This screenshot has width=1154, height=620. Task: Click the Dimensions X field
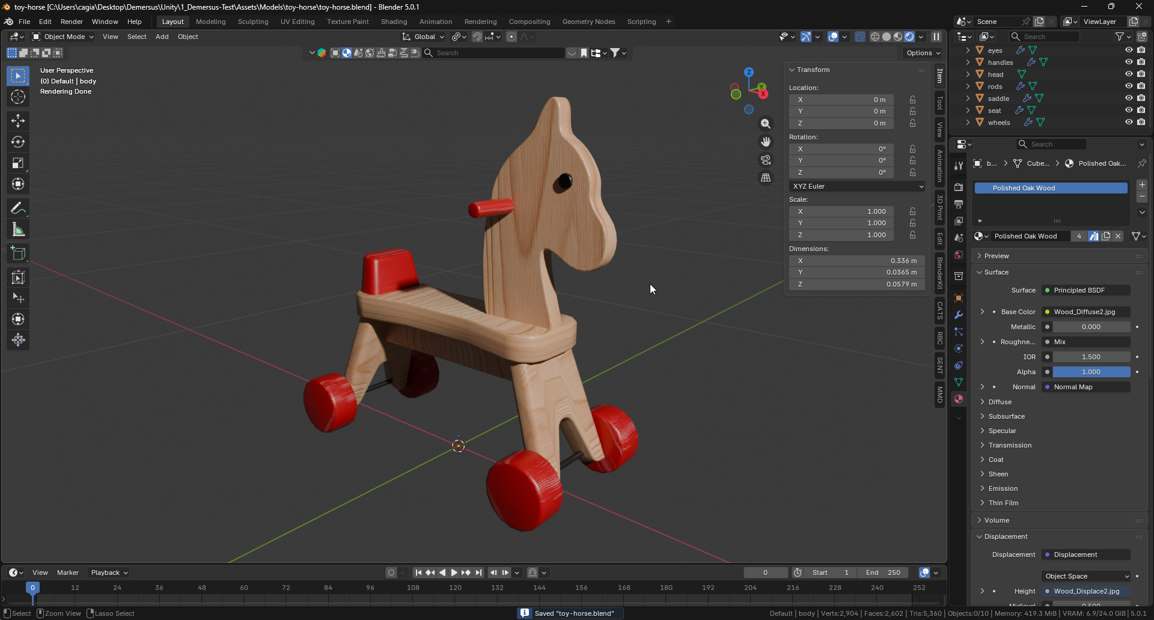point(857,261)
